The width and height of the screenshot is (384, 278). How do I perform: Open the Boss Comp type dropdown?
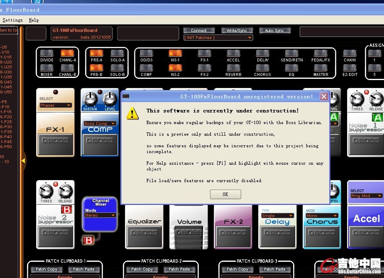tap(100, 124)
